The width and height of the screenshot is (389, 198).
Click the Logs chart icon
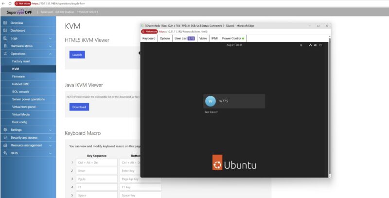(5, 38)
